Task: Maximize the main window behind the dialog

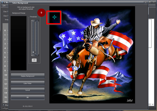Action: pos(150,2)
